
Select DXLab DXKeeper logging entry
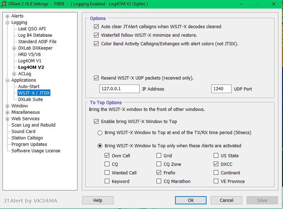[35, 48]
